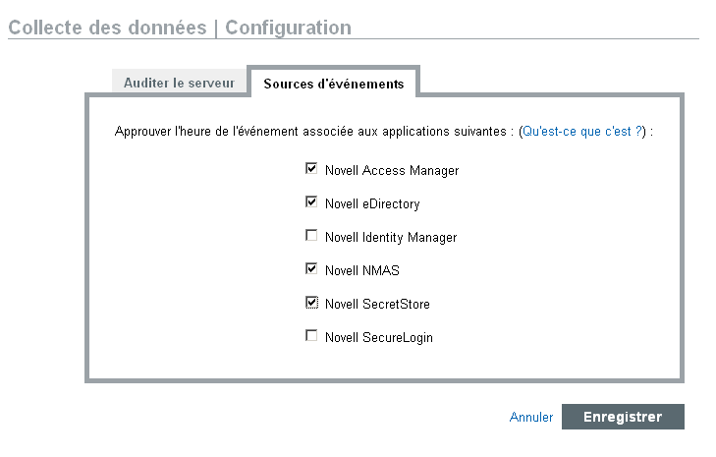
Task: Click the Novell SecretStore label text
Action: [x=377, y=304]
